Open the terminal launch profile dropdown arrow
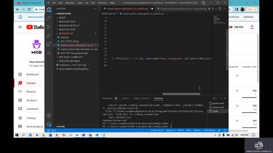This screenshot has width=273, height=153. (x=217, y=98)
